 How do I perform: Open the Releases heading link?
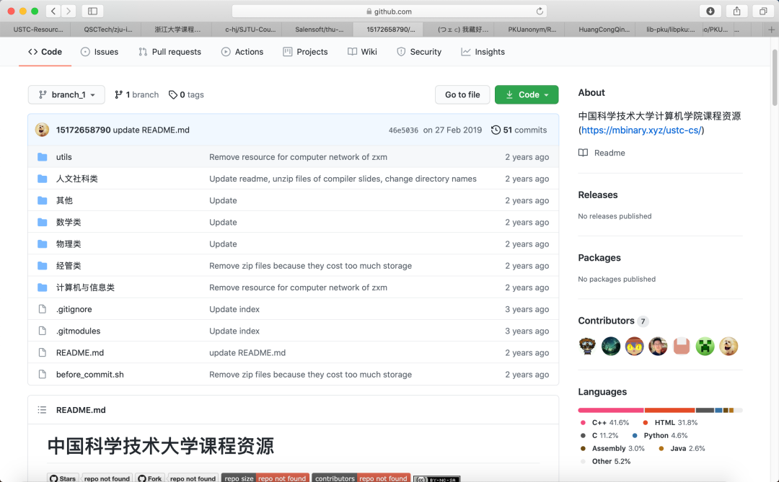pos(598,195)
